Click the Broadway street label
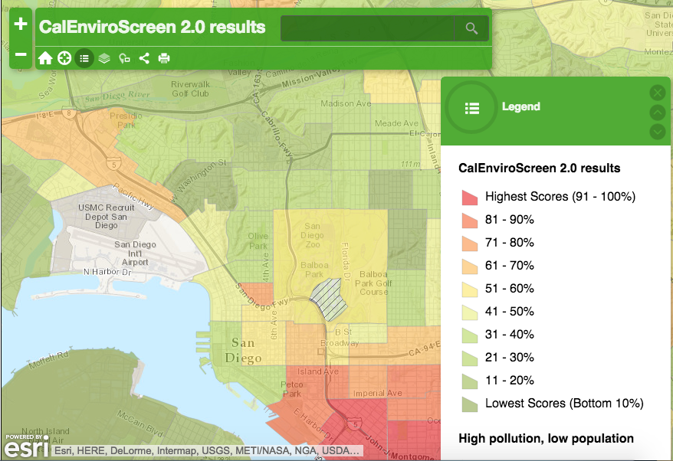This screenshot has width=673, height=461. pos(339,343)
